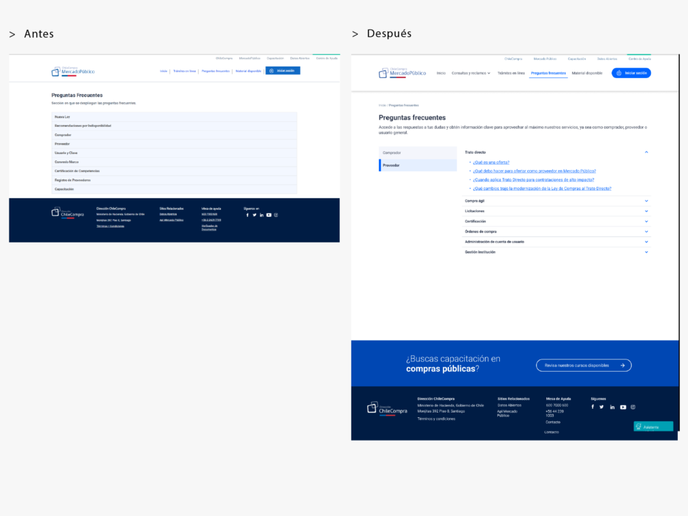Select the Comprador side tab

click(x=418, y=153)
